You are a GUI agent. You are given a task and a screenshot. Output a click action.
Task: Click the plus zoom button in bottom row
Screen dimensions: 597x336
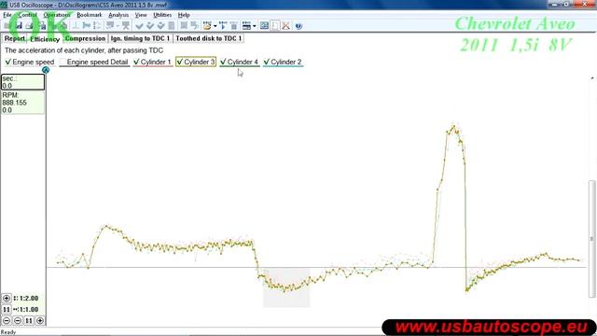40,321
